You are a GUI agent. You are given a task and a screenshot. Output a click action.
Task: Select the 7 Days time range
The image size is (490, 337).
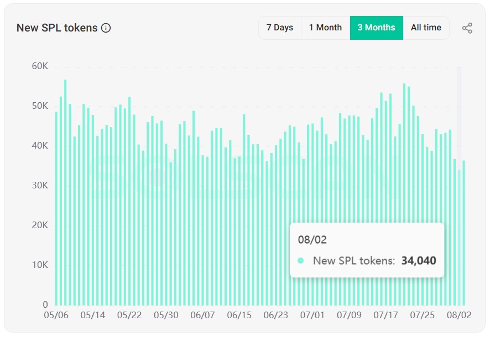pyautogui.click(x=279, y=28)
